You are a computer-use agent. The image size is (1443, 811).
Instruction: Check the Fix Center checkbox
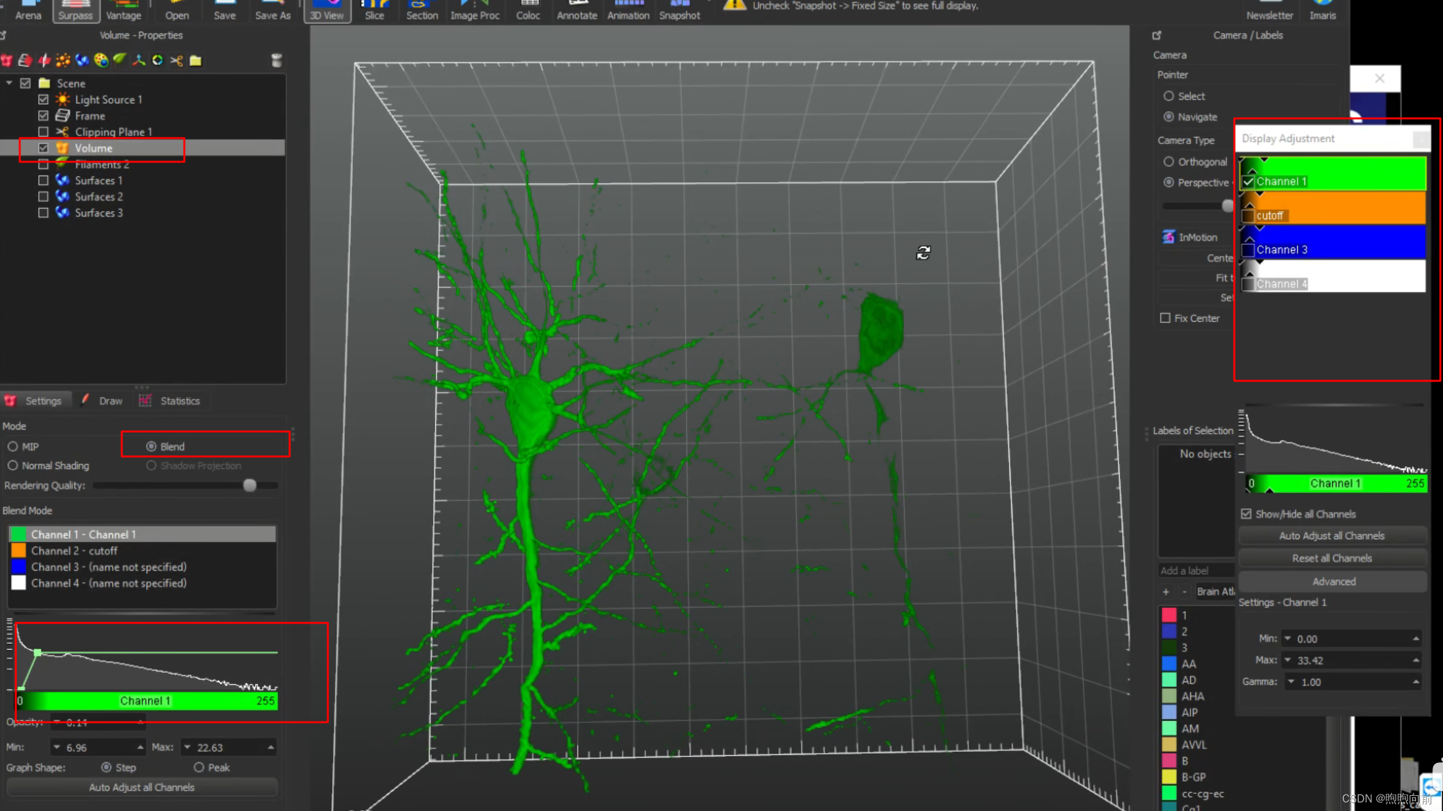[1165, 318]
